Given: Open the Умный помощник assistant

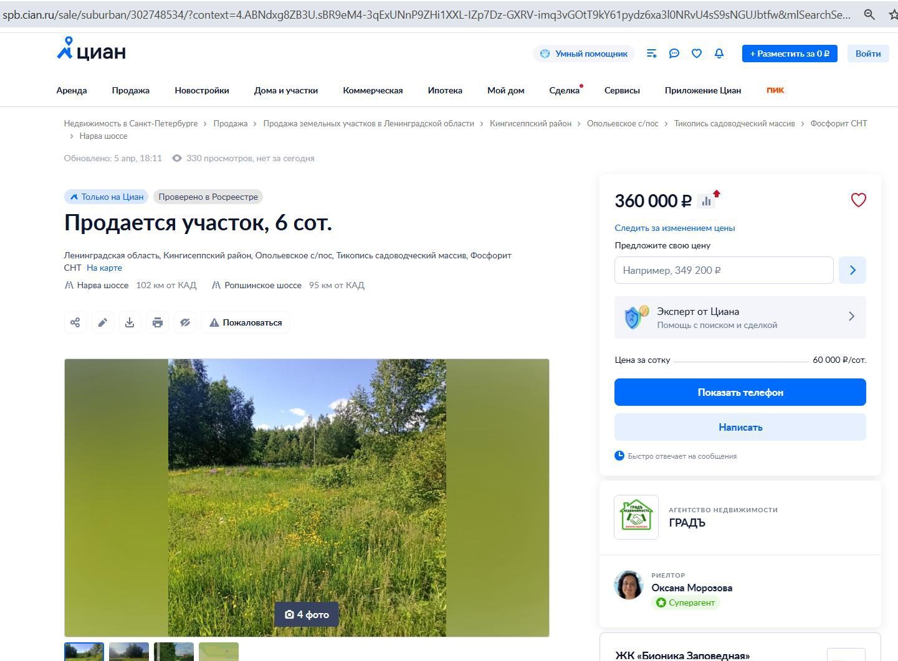Looking at the screenshot, I should coord(584,54).
